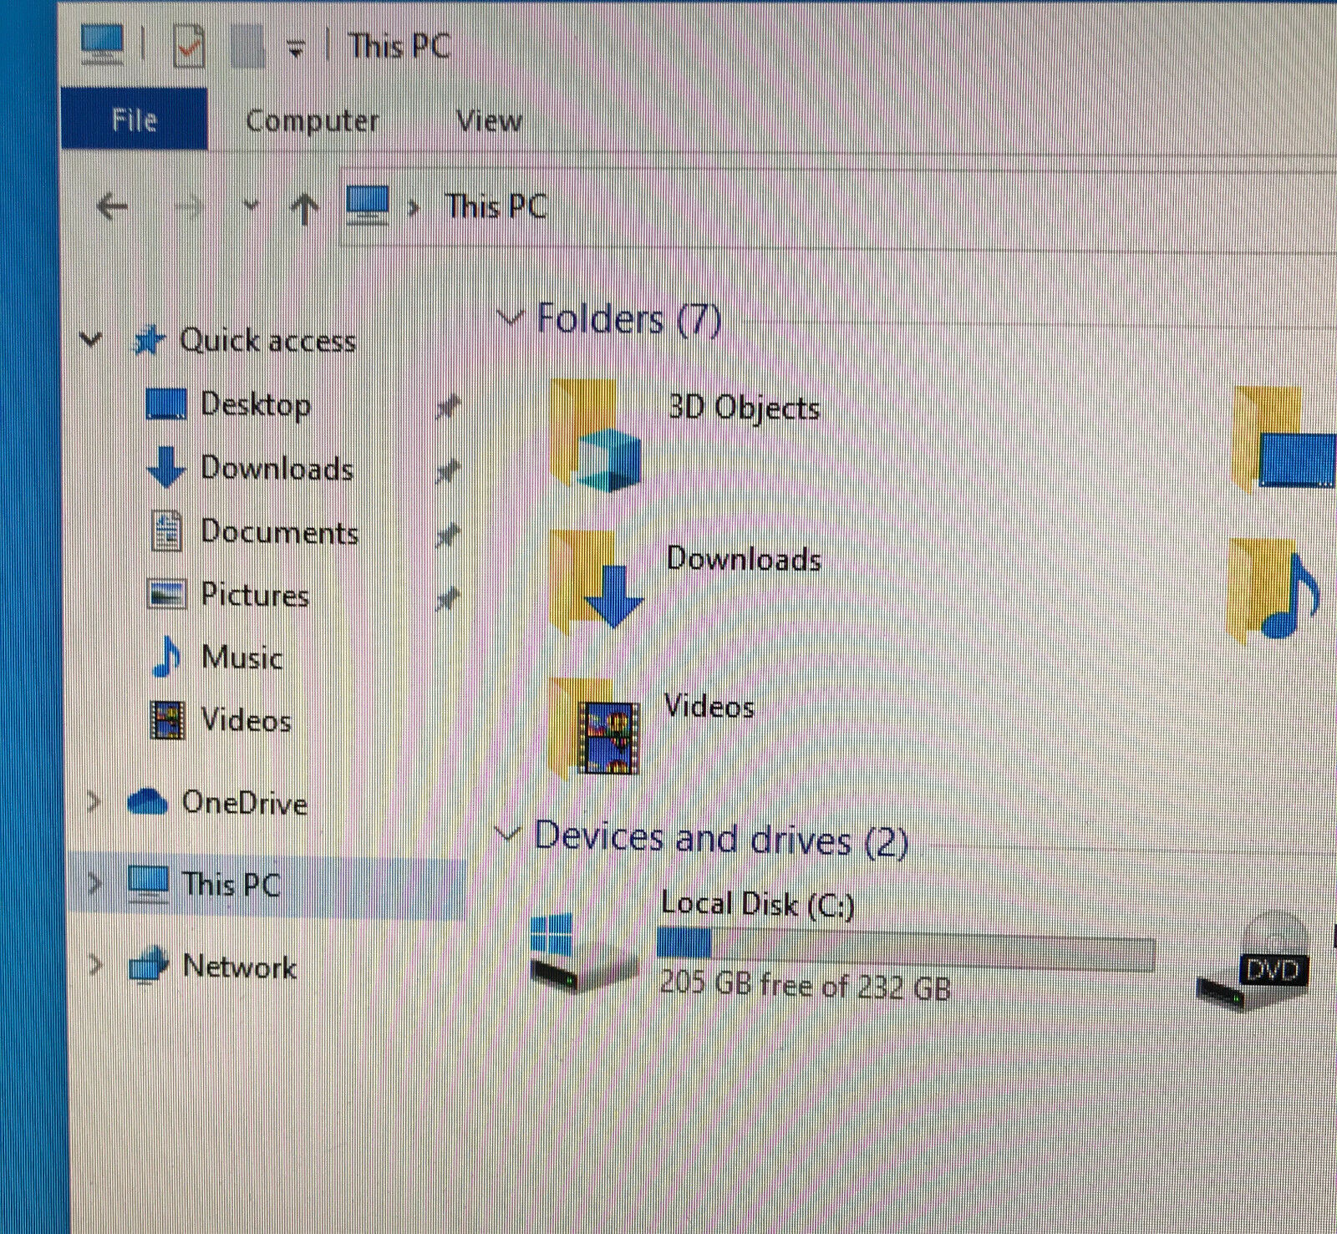Expand the OneDrive tree node chevron
Screen dimensions: 1337x1234
click(94, 802)
